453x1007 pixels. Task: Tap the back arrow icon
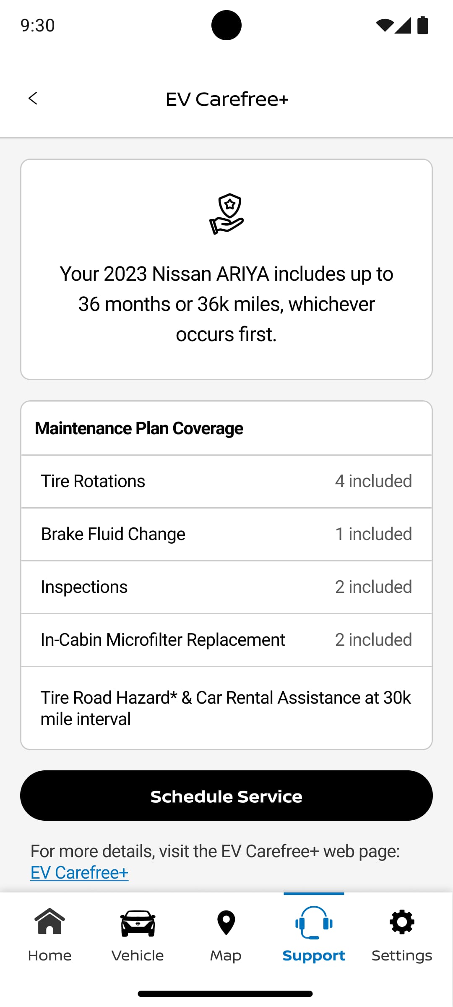click(33, 99)
